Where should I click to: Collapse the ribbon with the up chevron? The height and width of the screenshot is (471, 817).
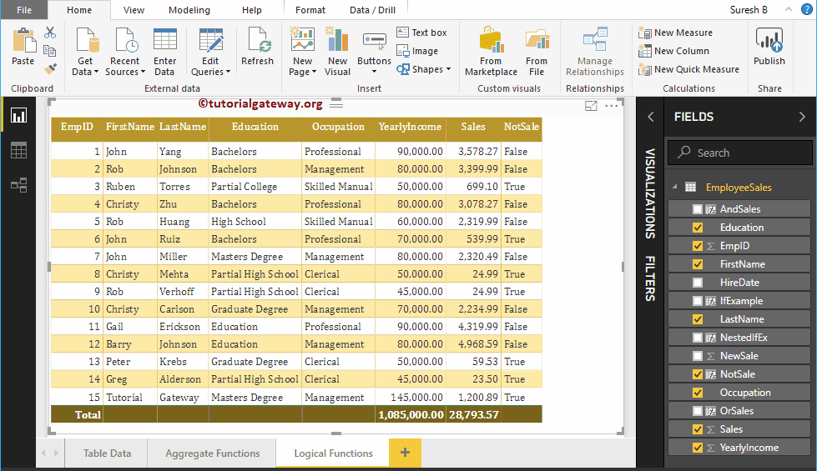[x=789, y=9]
